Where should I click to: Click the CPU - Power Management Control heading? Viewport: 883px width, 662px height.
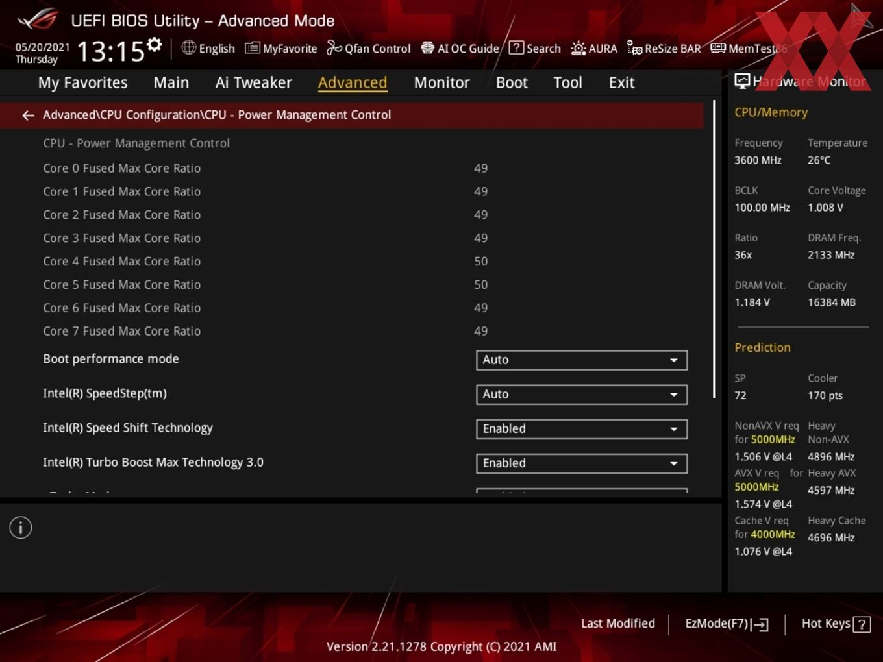point(136,143)
